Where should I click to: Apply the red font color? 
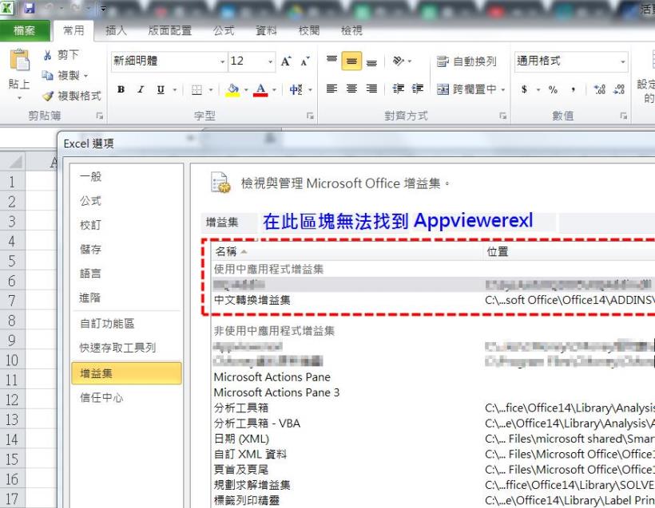[260, 89]
